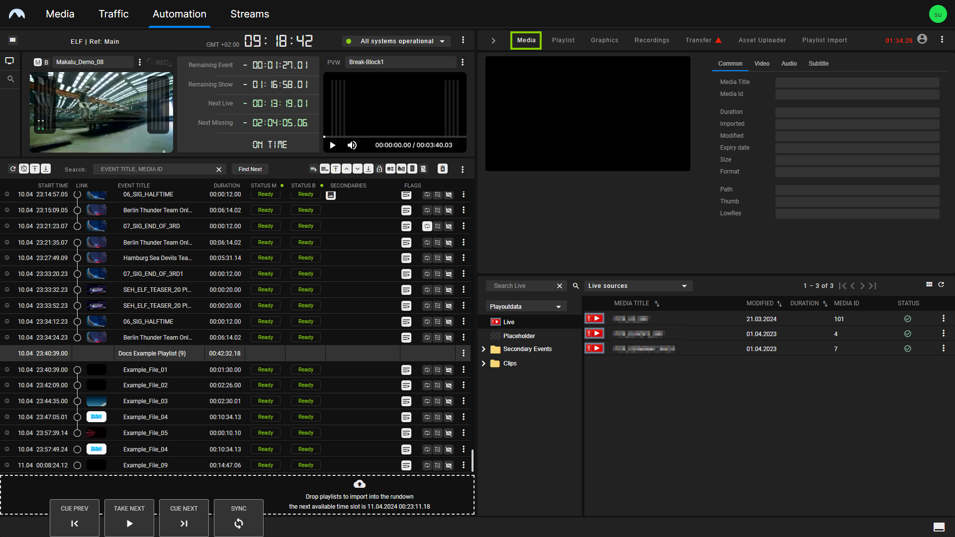
Task: Toggle the live source search clear button
Action: [559, 285]
